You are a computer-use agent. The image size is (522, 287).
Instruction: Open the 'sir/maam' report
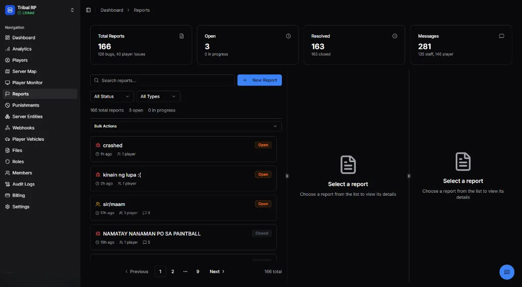tap(184, 208)
